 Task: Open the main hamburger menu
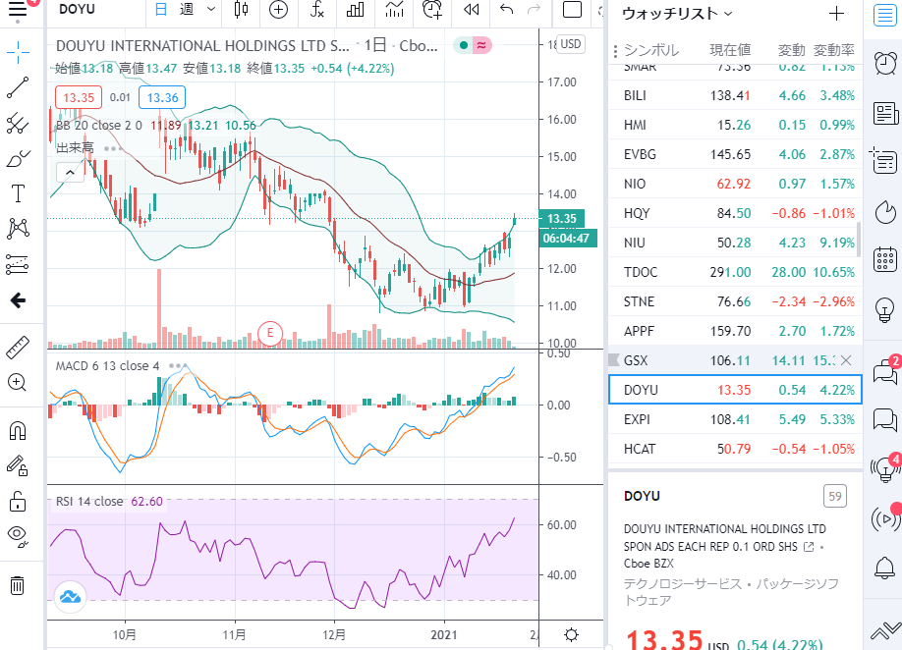point(18,9)
